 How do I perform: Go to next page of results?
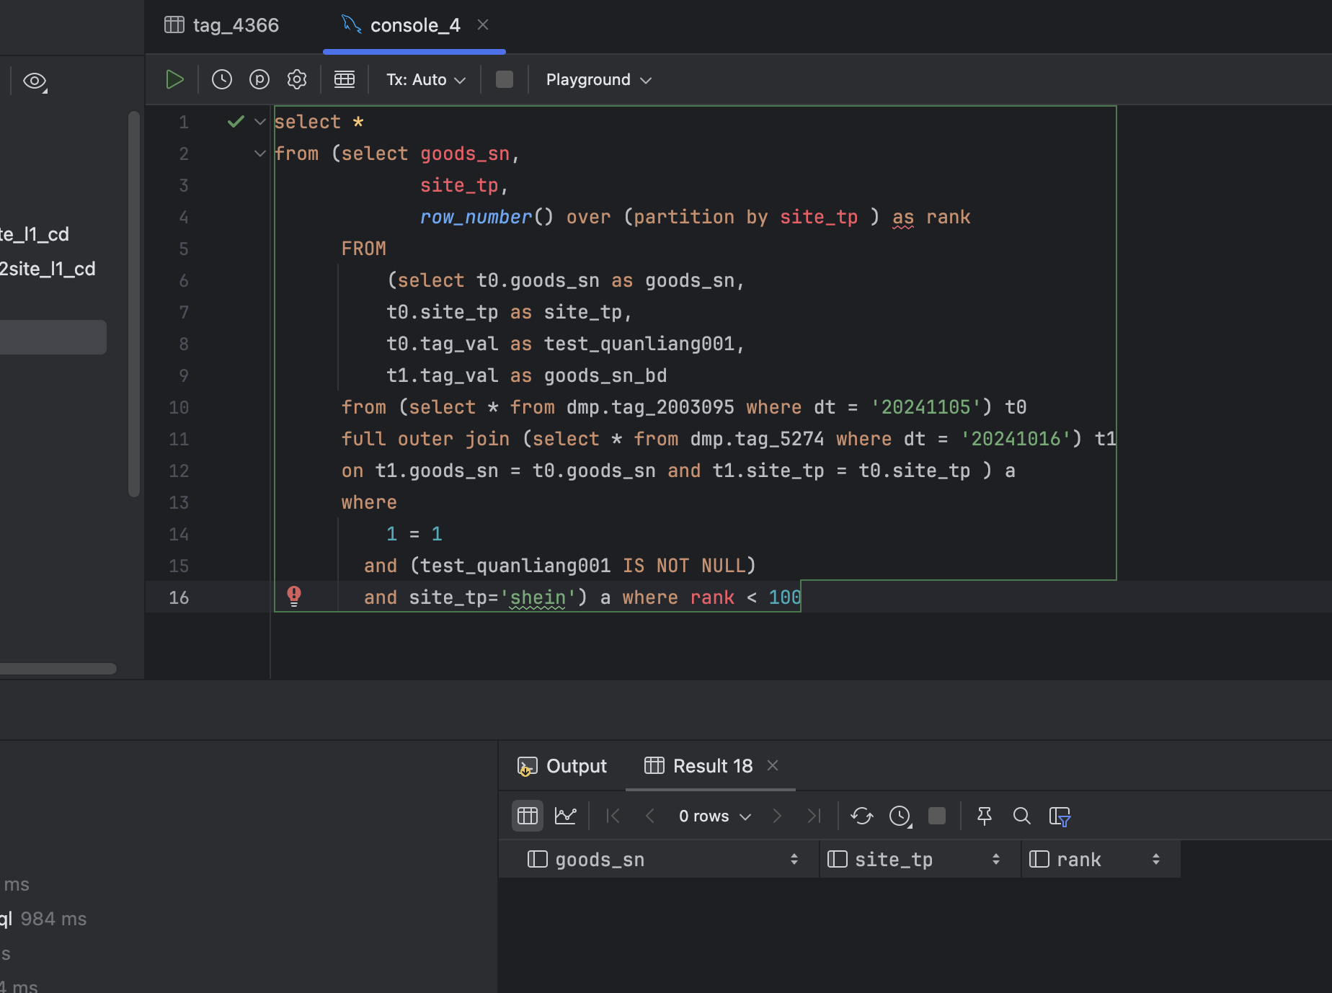pyautogui.click(x=777, y=816)
